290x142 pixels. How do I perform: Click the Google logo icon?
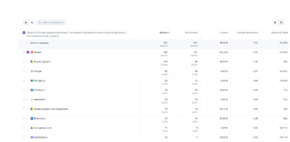click(x=32, y=71)
